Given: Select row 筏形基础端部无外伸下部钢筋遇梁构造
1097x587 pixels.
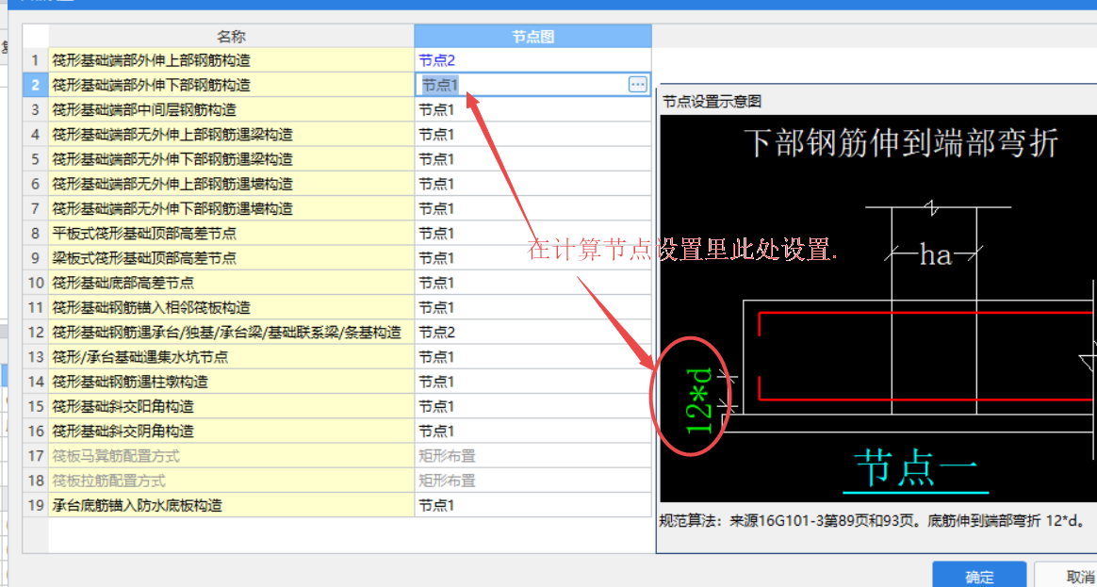Looking at the screenshot, I should 232,159.
